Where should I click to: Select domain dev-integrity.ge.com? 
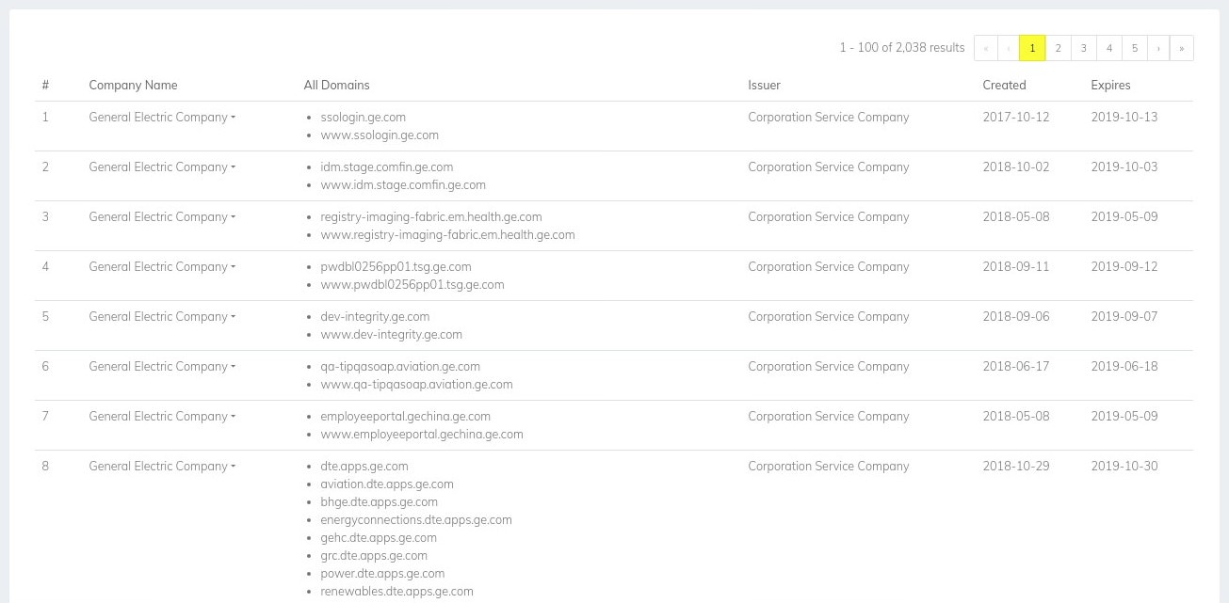pyautogui.click(x=375, y=317)
